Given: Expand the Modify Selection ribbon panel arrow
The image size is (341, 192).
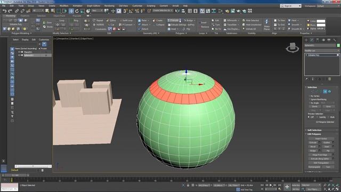Looking at the screenshot, I should click(x=70, y=33).
